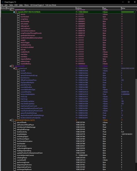The width and height of the screenshot is (137, 171).
Task: Open the D3D menu
Action: click(x=16, y=5)
